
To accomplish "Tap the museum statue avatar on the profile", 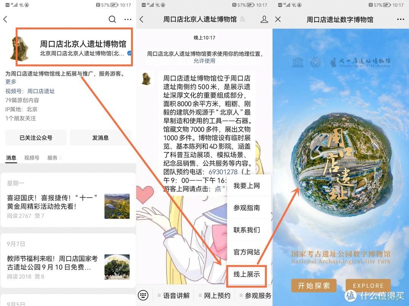I will pyautogui.click(x=19, y=48).
